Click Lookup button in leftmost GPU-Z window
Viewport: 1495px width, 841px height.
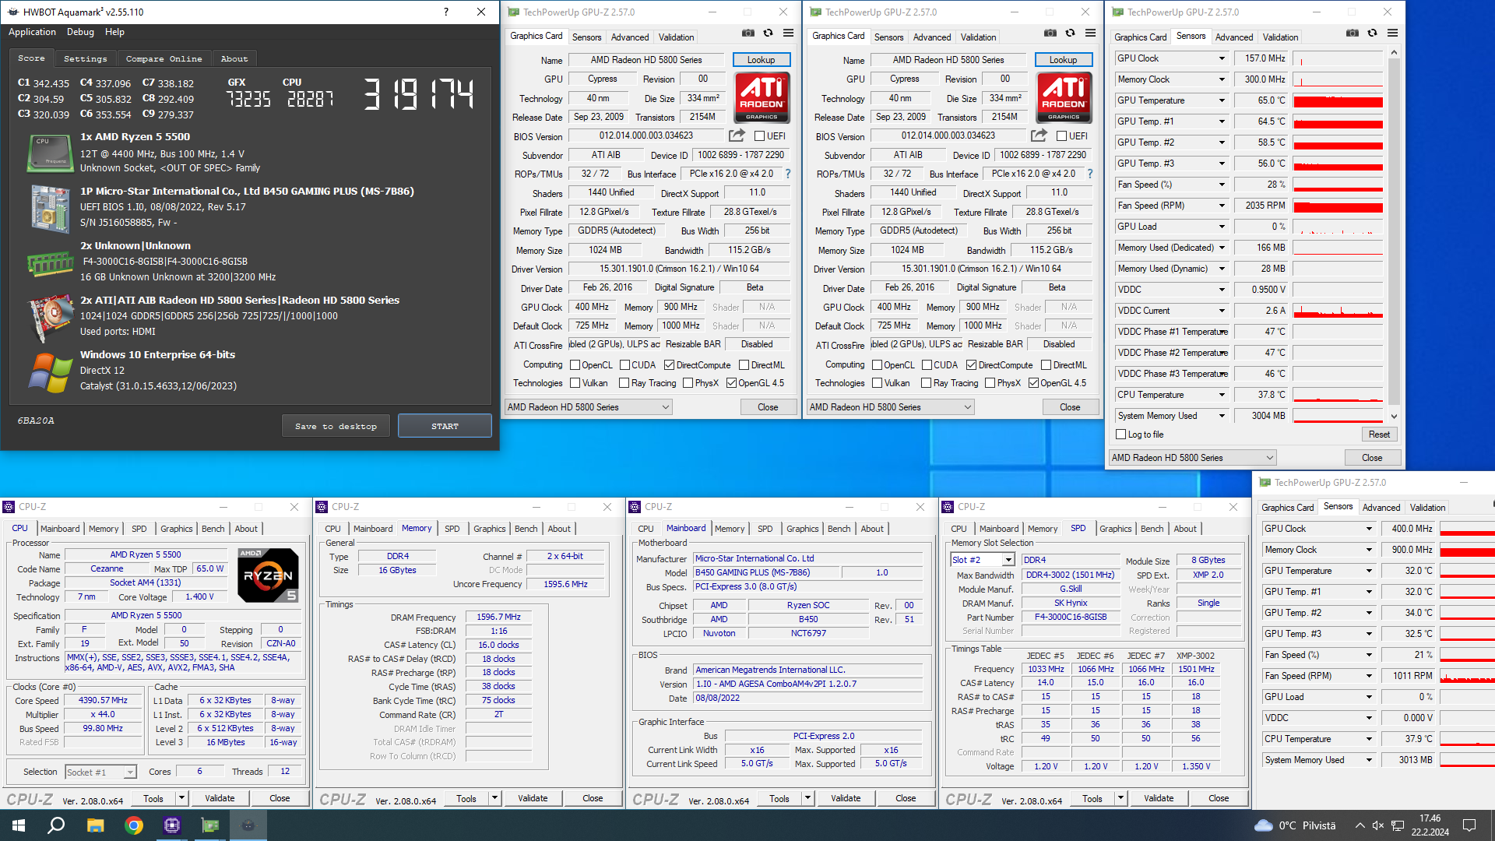[761, 60]
